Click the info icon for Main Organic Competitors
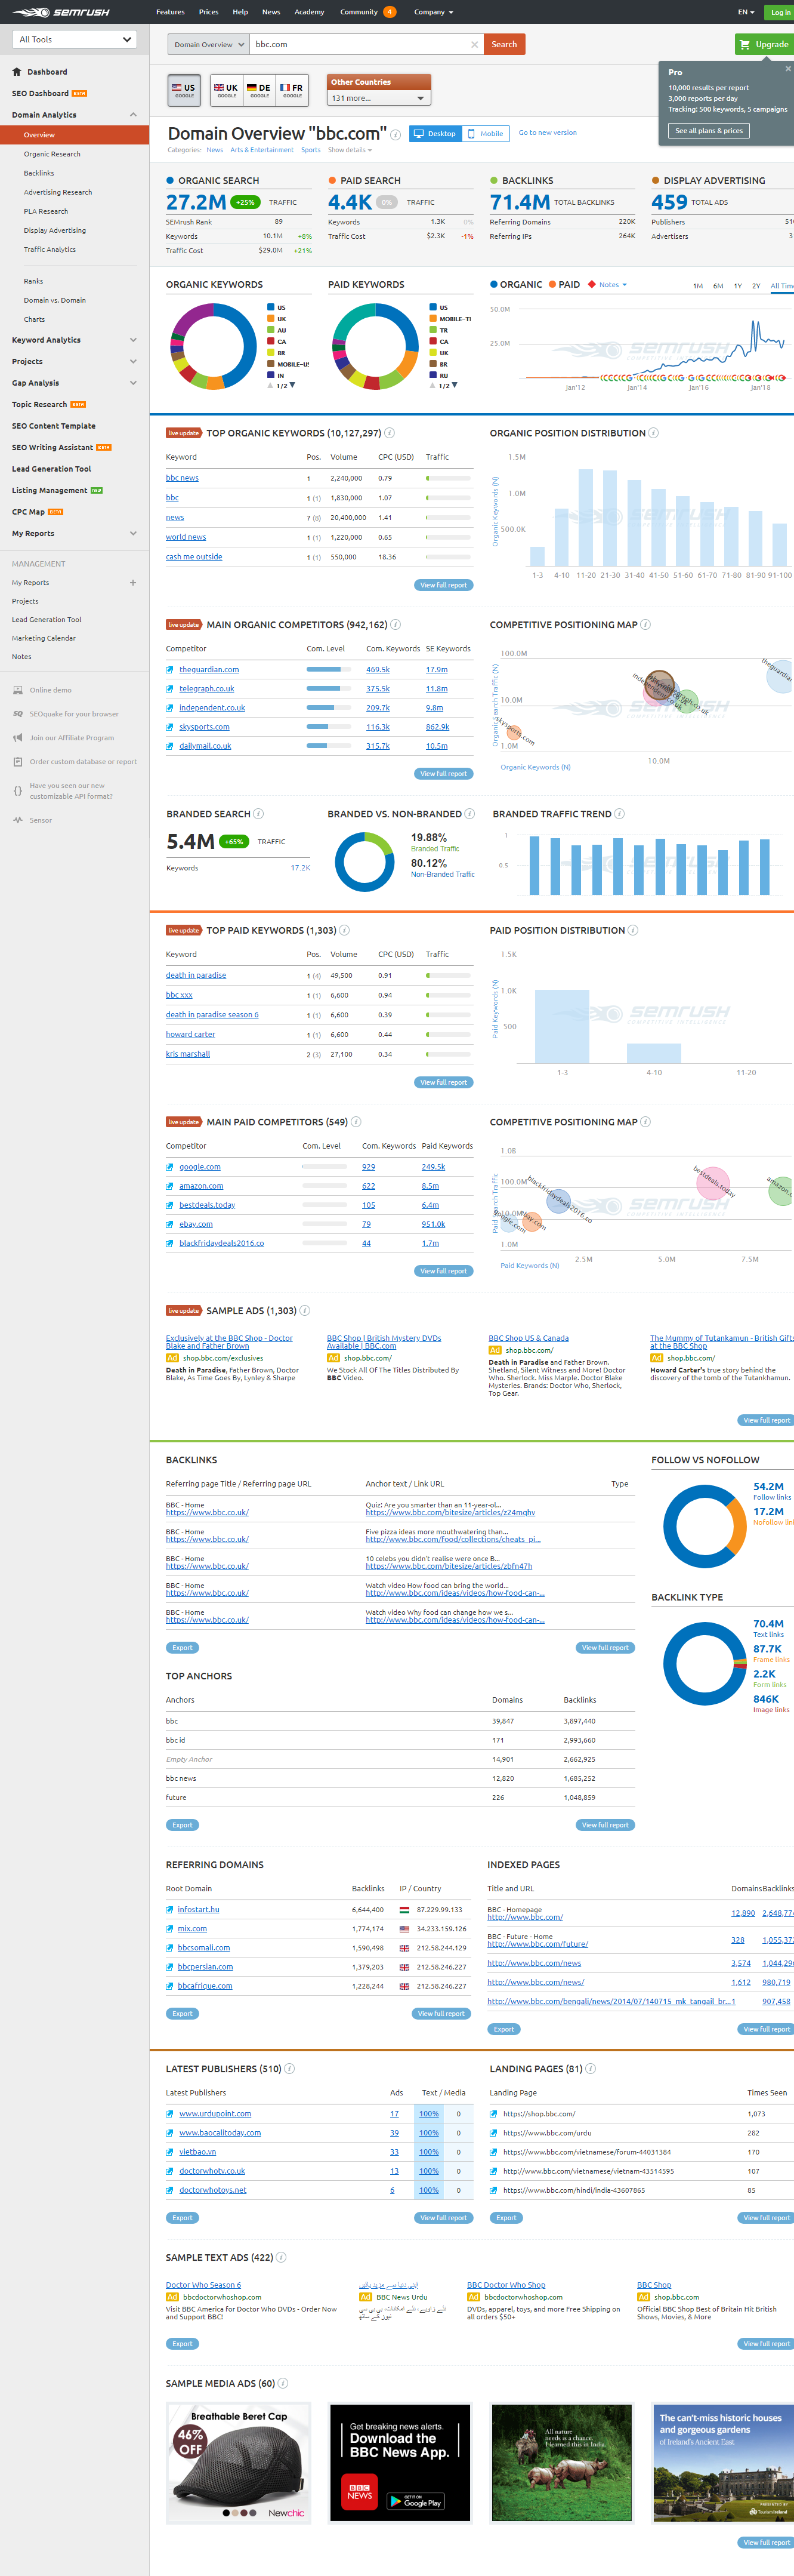Viewport: 794px width, 2576px height. (396, 624)
